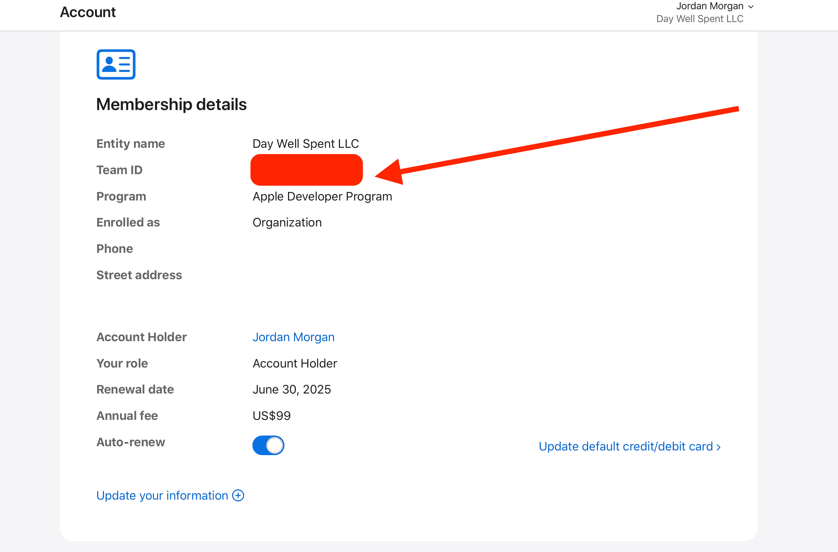This screenshot has width=838, height=552.
Task: Click the green redacted phone and address block
Action: click(x=342, y=282)
